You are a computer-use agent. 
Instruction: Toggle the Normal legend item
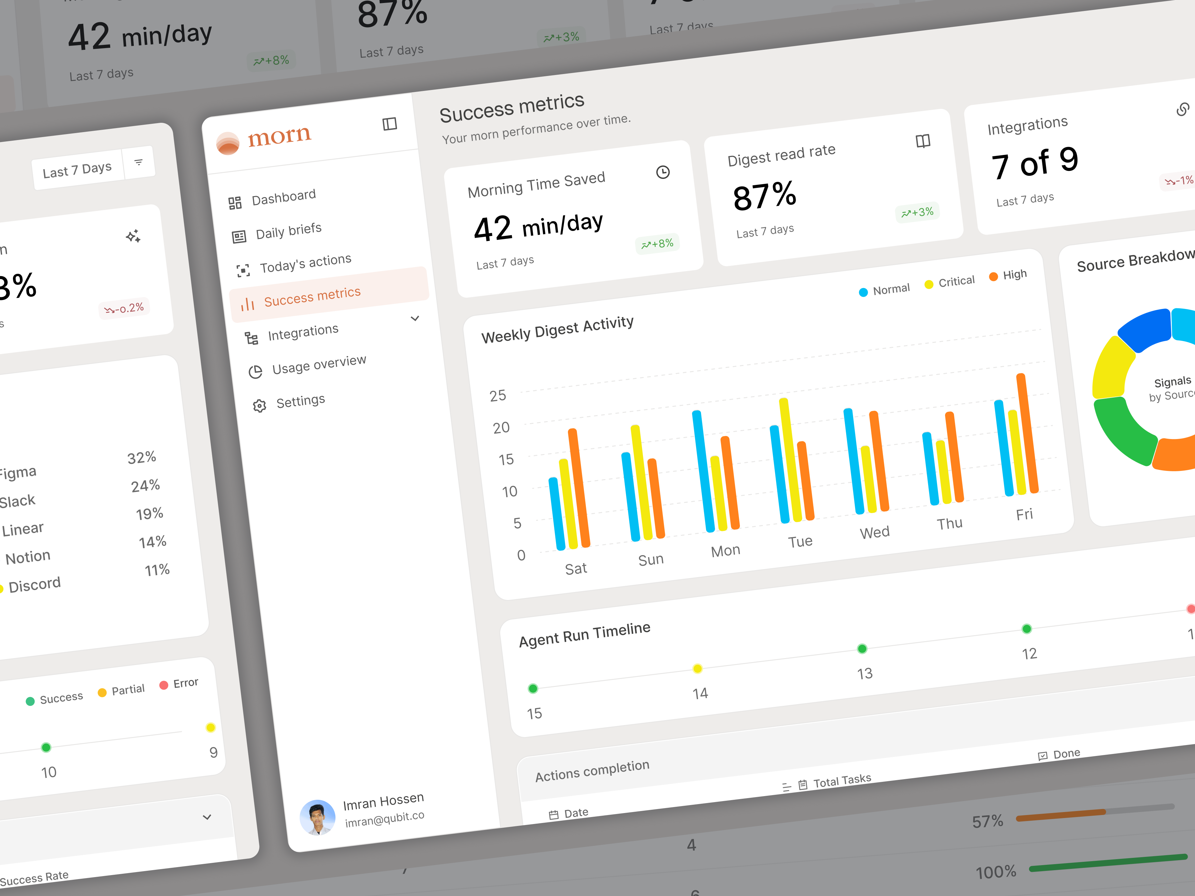pyautogui.click(x=884, y=290)
